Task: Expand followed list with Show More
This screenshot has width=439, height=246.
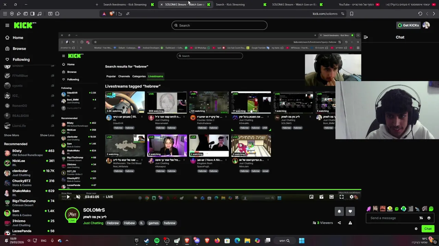Action: pyautogui.click(x=11, y=135)
